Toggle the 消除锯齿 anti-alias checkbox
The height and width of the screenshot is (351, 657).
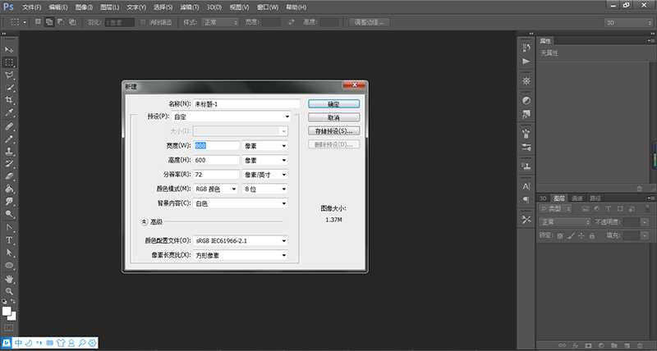pyautogui.click(x=144, y=22)
